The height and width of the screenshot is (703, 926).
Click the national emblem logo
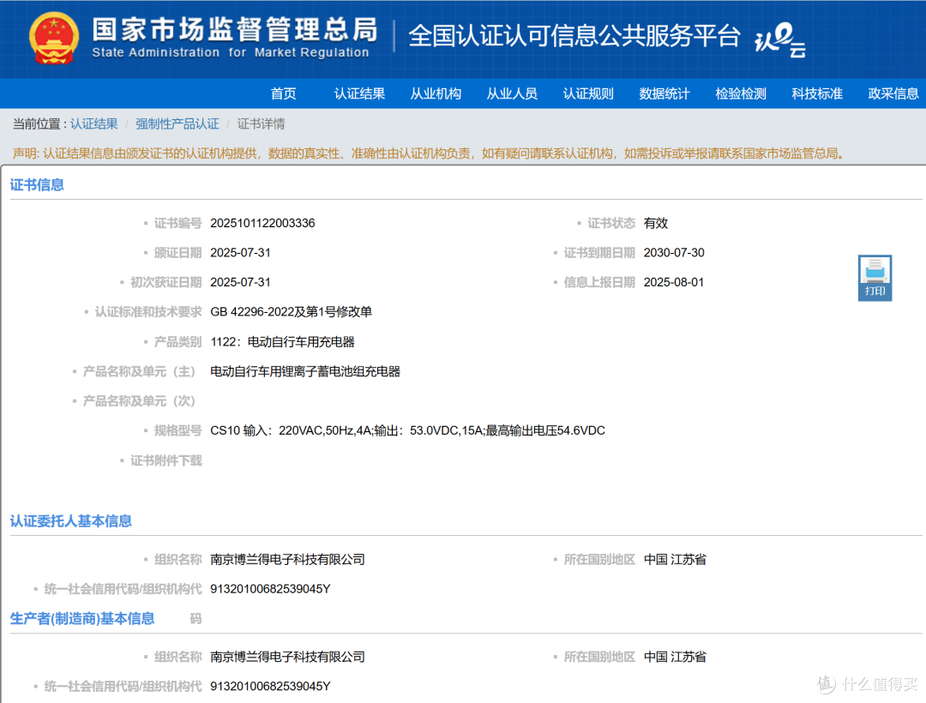54,39
